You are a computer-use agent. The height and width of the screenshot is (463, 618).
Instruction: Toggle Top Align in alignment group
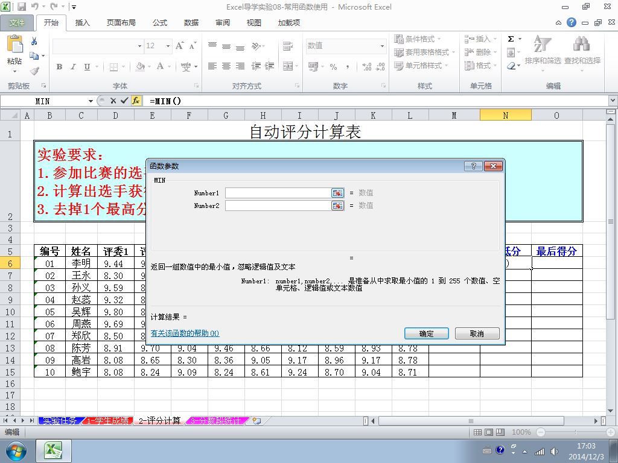(x=212, y=46)
